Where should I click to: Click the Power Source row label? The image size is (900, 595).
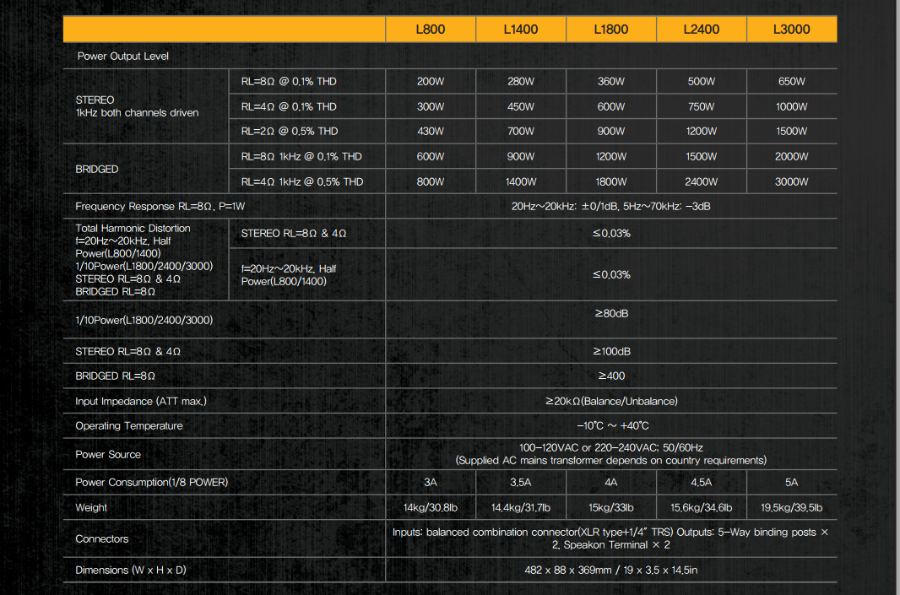click(x=108, y=455)
